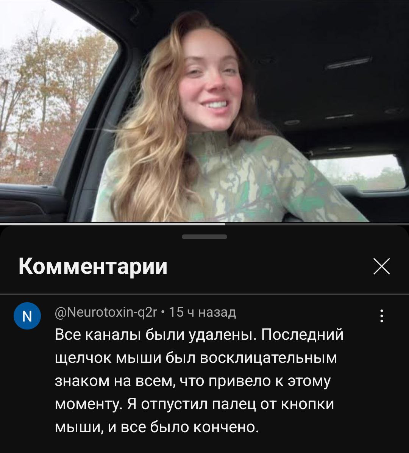This screenshot has width=409, height=453.
Task: Tap the Комментарии heading text
Action: pos(93,266)
